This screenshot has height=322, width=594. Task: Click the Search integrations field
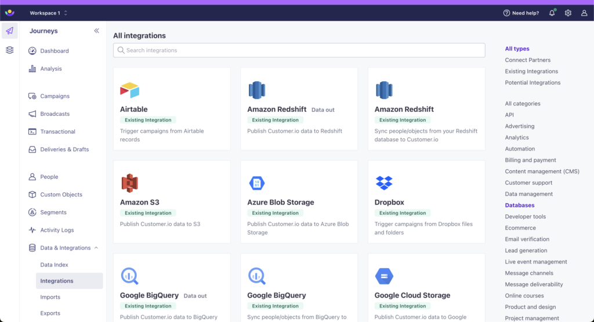click(x=299, y=50)
